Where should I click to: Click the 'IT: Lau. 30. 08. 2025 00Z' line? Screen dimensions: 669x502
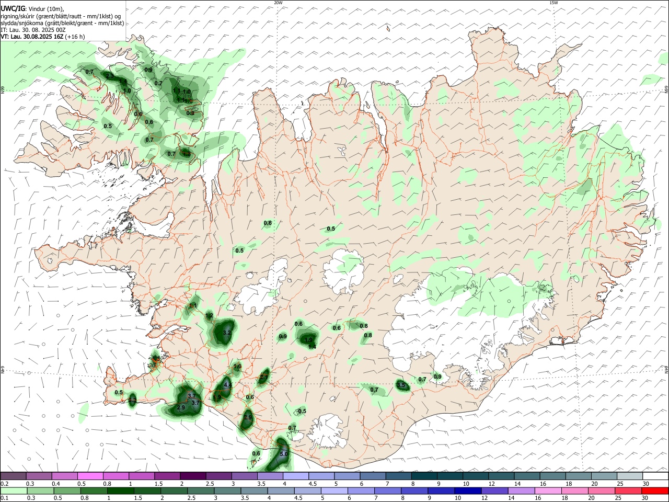[33, 30]
